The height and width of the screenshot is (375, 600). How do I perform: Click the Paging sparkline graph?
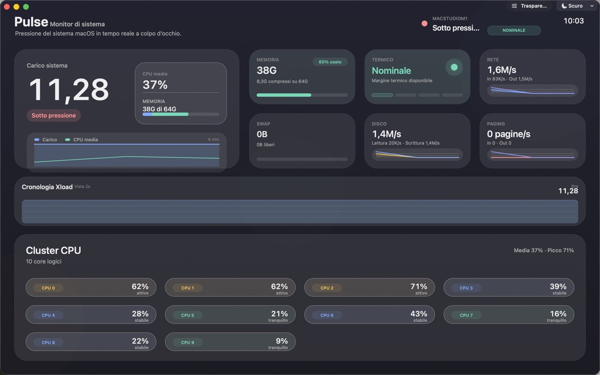click(x=532, y=155)
